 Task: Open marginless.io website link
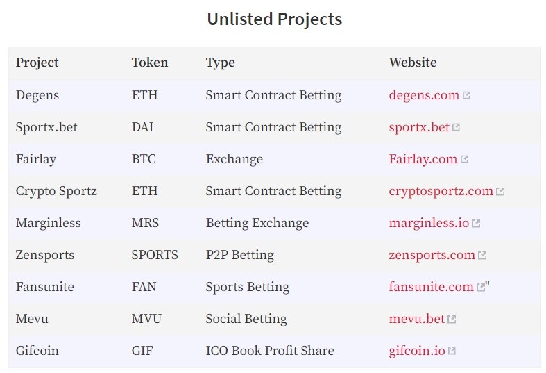(429, 223)
